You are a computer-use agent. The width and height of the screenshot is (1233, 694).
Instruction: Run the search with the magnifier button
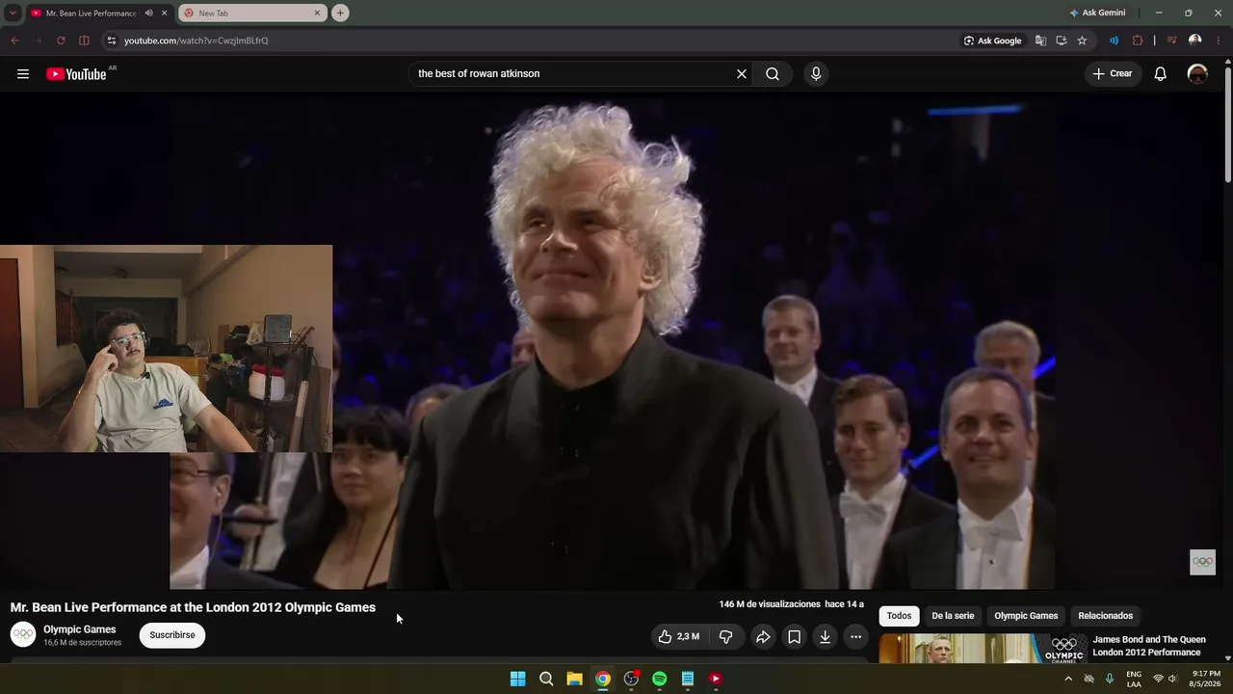(x=773, y=74)
